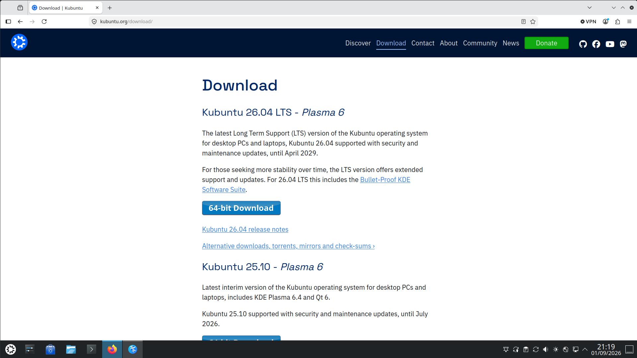Open the Kubuntu GitHub page icon
Viewport: 637px width, 358px height.
coord(583,44)
